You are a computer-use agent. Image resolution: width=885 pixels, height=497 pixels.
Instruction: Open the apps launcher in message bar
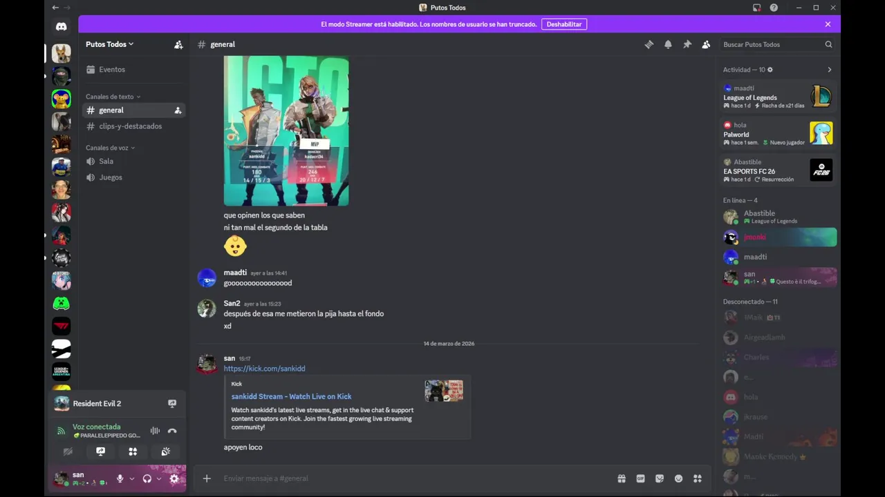point(698,478)
